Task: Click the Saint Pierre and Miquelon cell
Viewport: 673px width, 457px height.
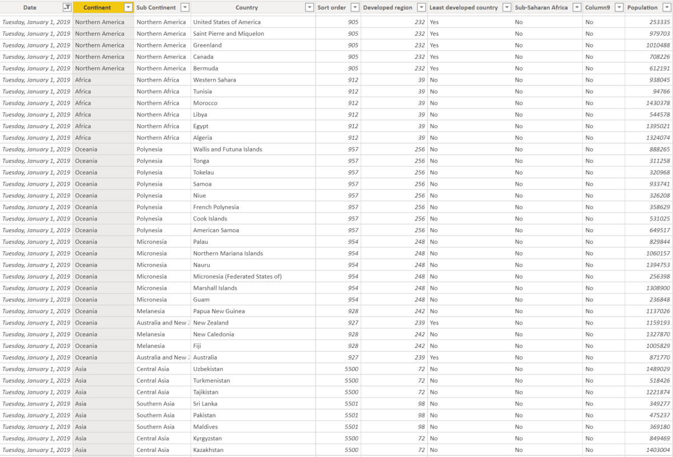Action: coord(253,34)
